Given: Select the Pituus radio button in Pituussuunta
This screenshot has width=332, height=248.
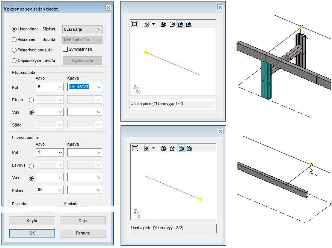Looking at the screenshot, I should [31, 100].
